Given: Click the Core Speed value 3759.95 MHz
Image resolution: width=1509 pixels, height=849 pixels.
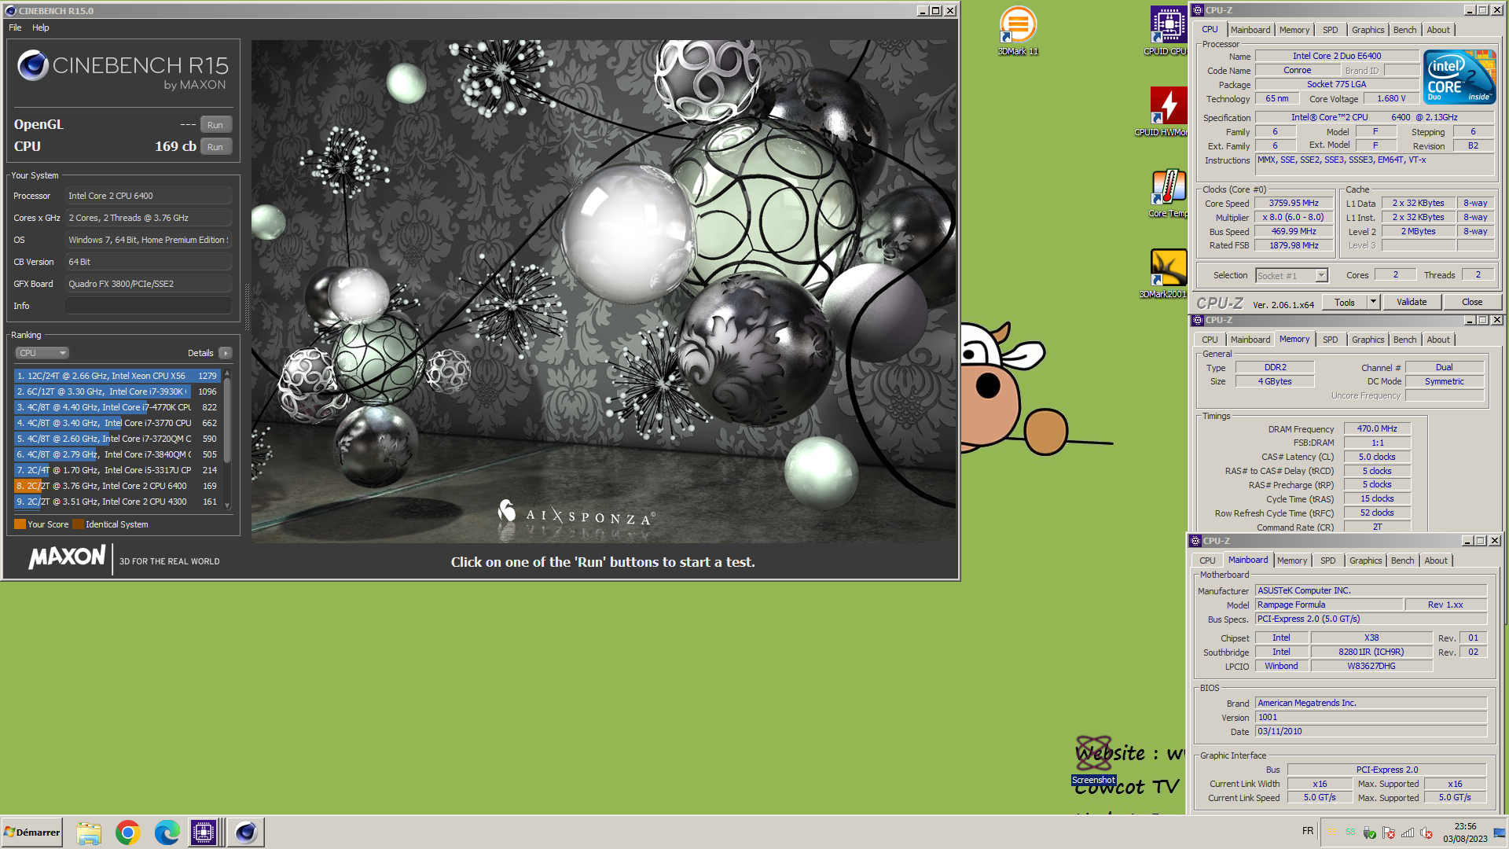Looking at the screenshot, I should 1294,203.
